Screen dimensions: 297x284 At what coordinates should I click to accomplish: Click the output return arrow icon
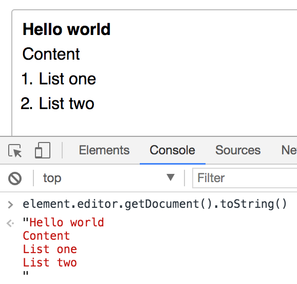[x=10, y=223]
